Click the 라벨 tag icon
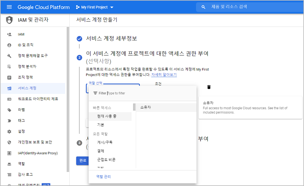 (9, 110)
